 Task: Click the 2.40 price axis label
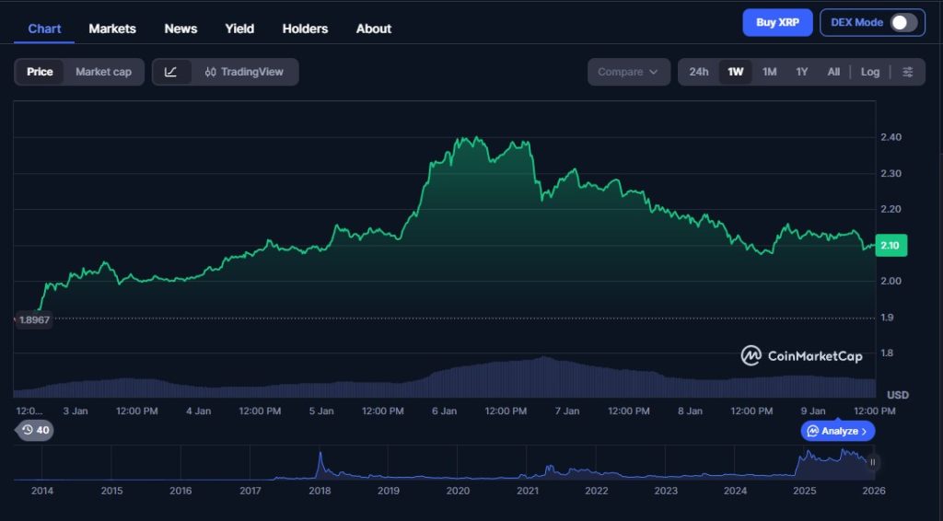pyautogui.click(x=891, y=137)
